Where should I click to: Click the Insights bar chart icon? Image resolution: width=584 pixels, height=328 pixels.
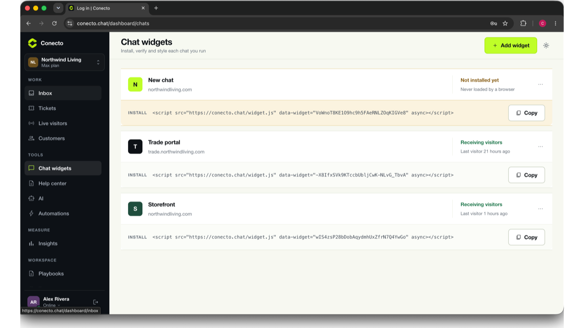click(x=31, y=243)
